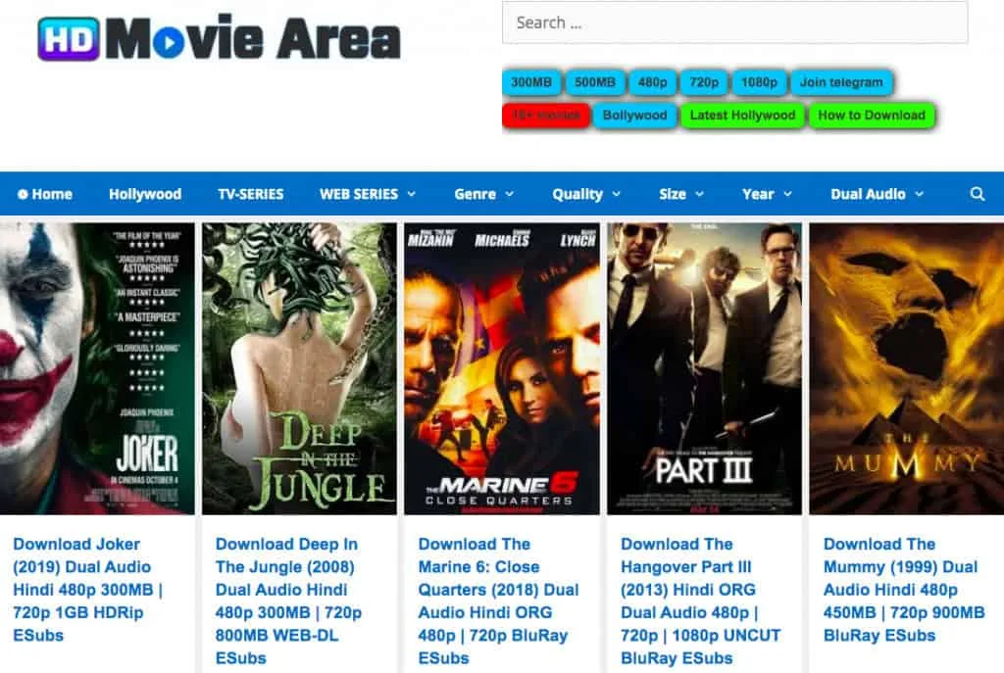
Task: Open the Quality dropdown menu
Action: click(586, 194)
